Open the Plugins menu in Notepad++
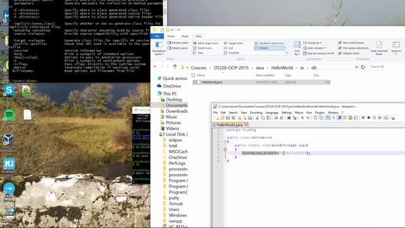Screen dimensions: 405x228 point(320,113)
